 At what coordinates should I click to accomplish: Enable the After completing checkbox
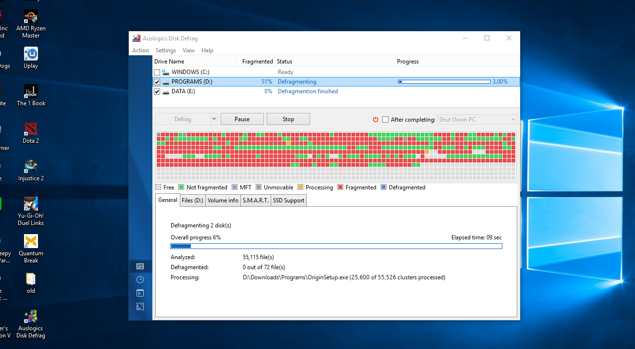click(385, 119)
